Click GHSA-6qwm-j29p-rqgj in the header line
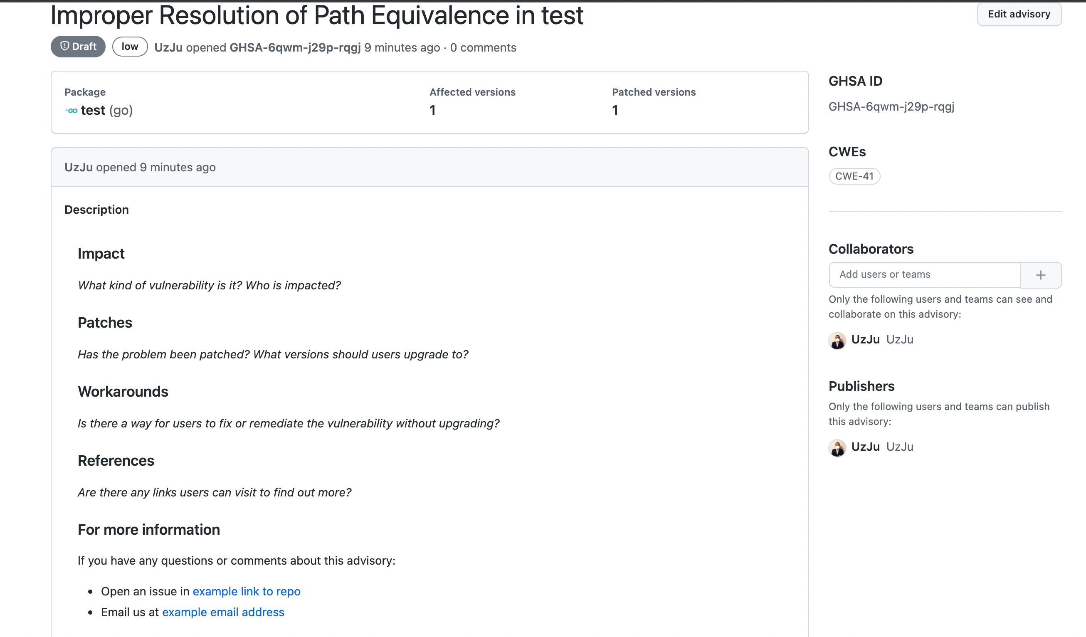The width and height of the screenshot is (1086, 637). point(295,47)
